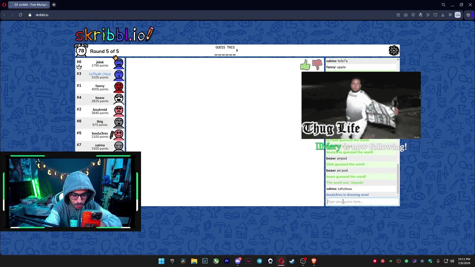
Task: Open browser downloads panel
Action: point(443,15)
